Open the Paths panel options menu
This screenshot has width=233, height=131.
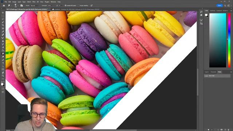click(x=231, y=72)
